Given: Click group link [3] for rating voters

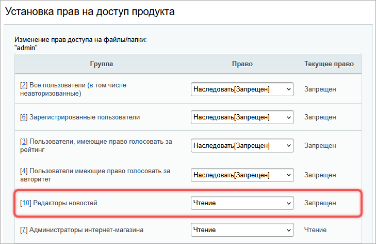Looking at the screenshot, I should point(24,141).
